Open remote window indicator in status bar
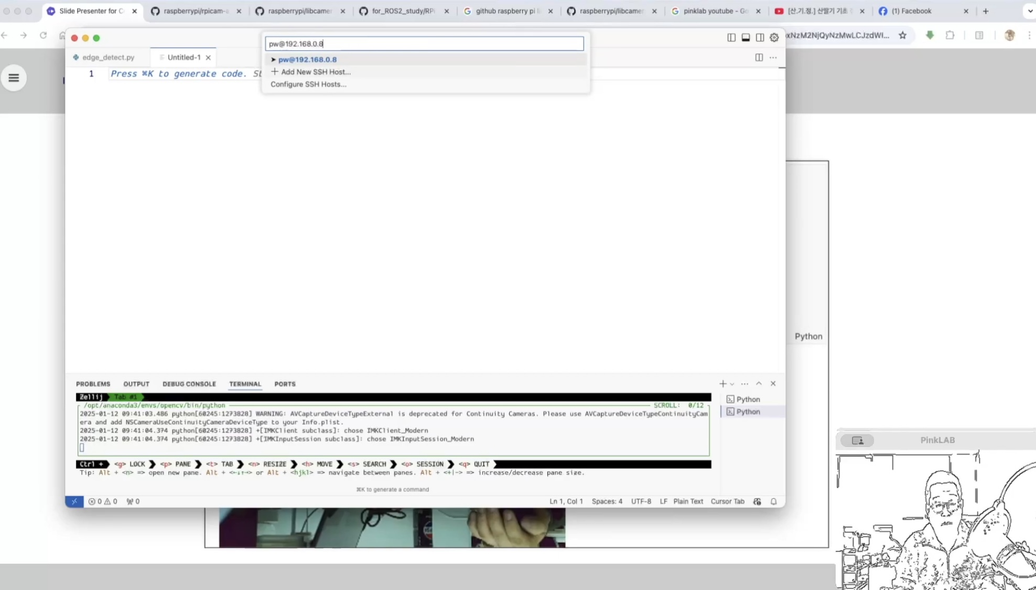 tap(74, 501)
